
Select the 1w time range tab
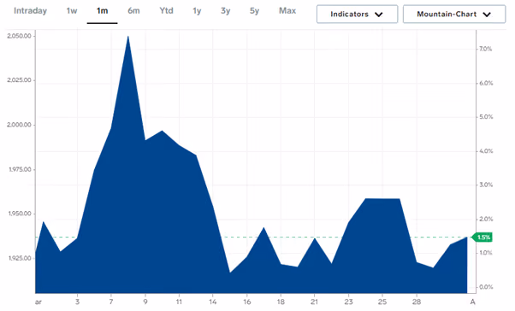click(72, 11)
